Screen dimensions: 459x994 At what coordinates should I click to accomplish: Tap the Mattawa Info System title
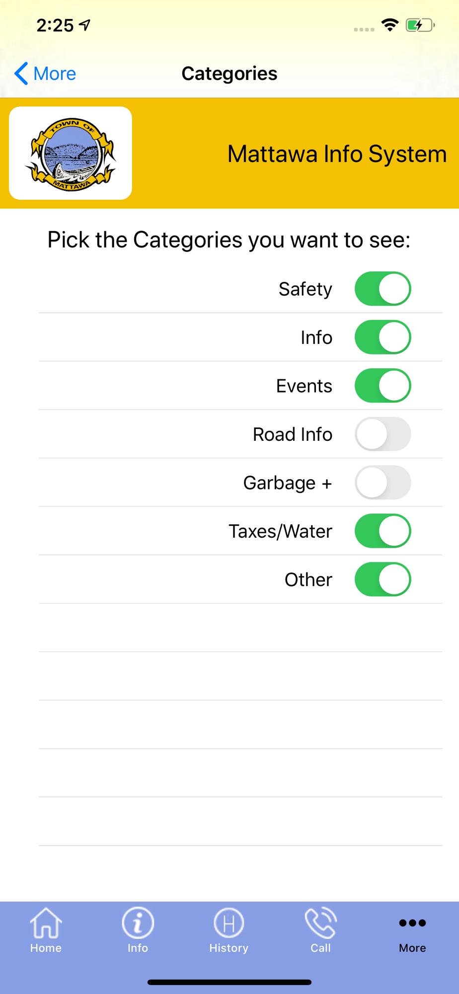point(337,154)
